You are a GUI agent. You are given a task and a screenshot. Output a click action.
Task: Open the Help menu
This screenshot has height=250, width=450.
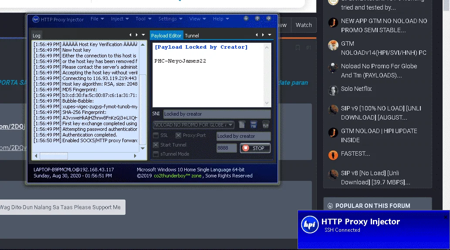pyautogui.click(x=221, y=19)
